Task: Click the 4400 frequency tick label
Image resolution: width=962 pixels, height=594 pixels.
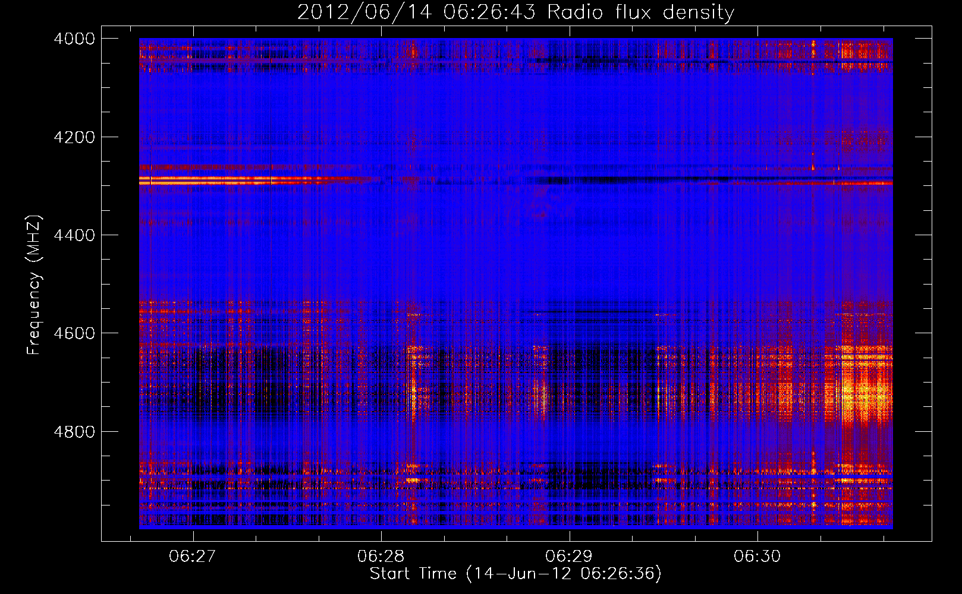Action: [74, 235]
